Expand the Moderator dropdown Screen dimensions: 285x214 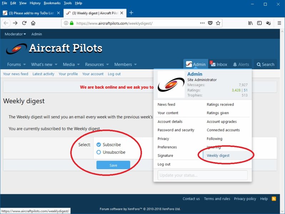pyautogui.click(x=15, y=34)
